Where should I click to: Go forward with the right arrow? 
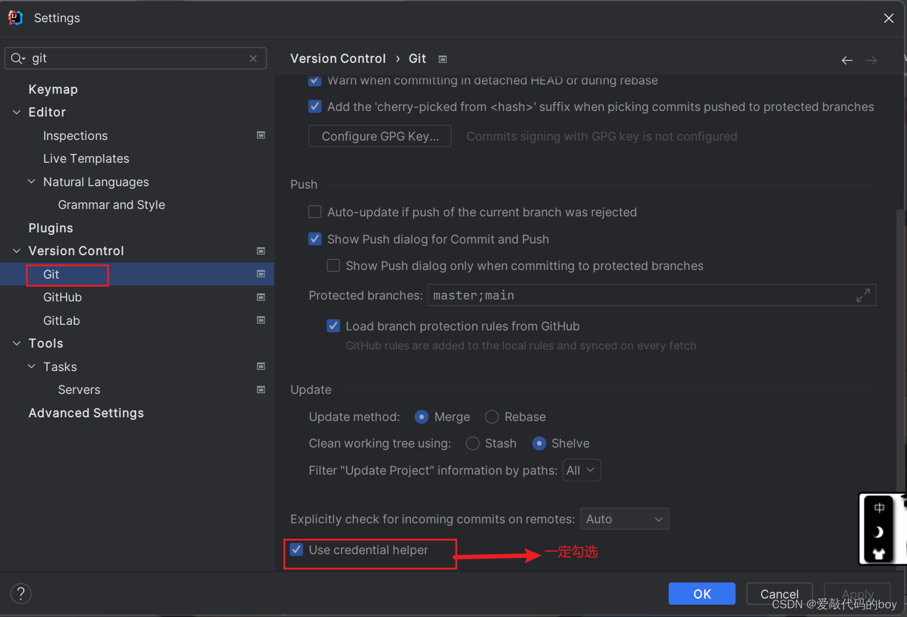click(x=871, y=60)
